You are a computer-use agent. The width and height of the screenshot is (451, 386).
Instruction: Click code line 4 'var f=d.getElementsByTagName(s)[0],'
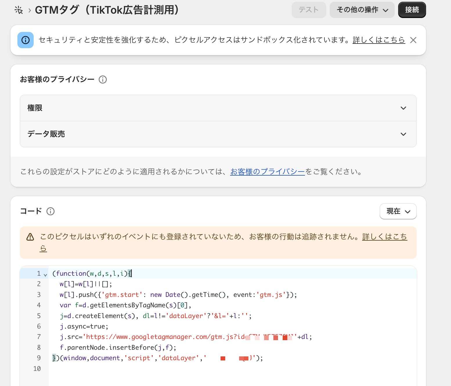126,305
